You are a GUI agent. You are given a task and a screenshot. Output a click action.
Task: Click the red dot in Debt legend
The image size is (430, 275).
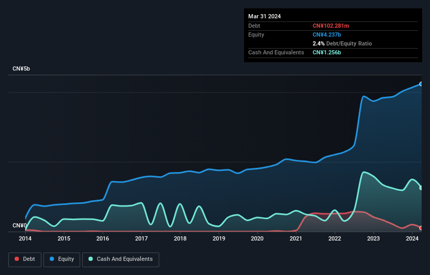pos(17,259)
